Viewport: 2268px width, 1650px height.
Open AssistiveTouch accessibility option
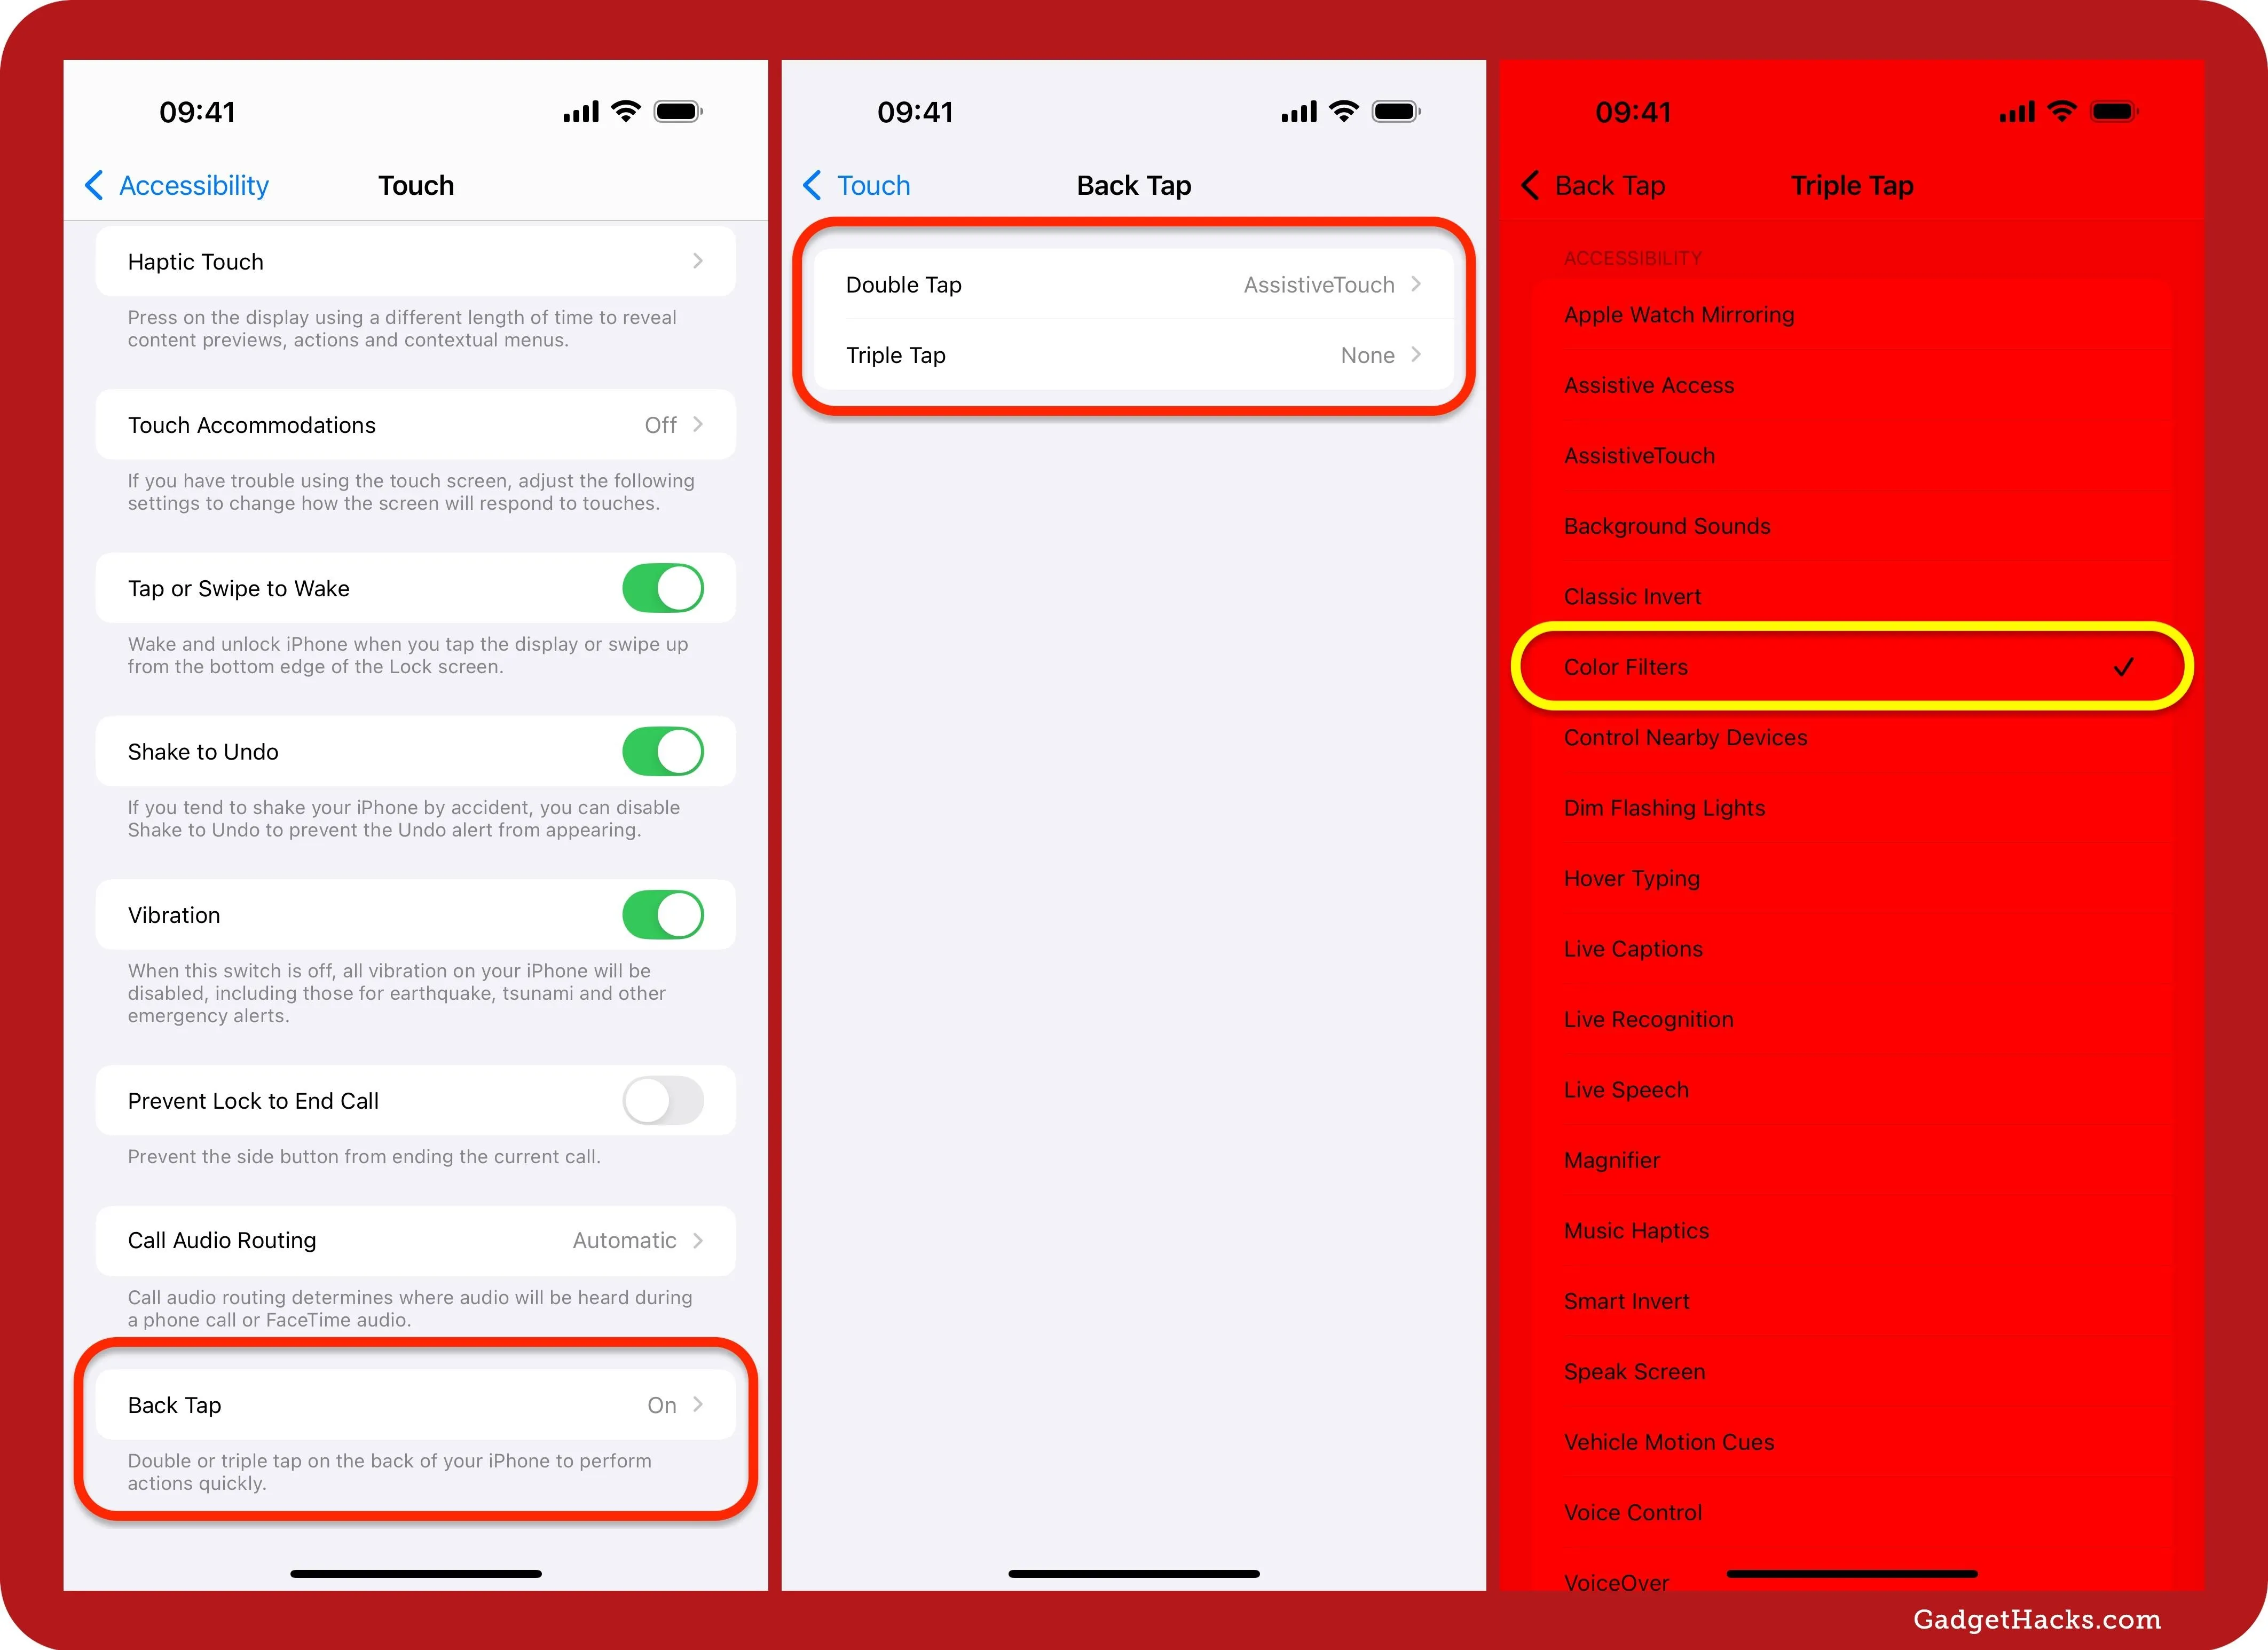(1637, 454)
